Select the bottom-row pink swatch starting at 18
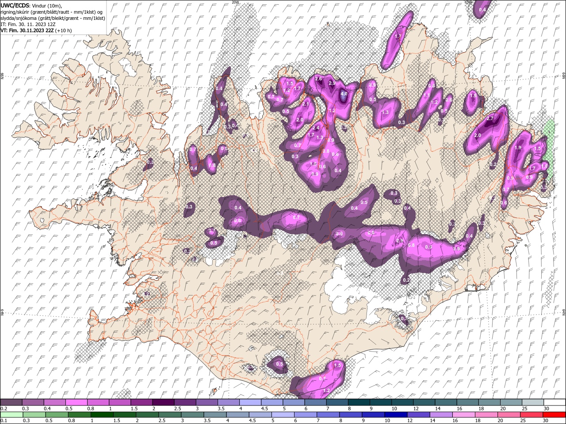Image resolution: width=566 pixels, height=424 pixels. (x=486, y=415)
